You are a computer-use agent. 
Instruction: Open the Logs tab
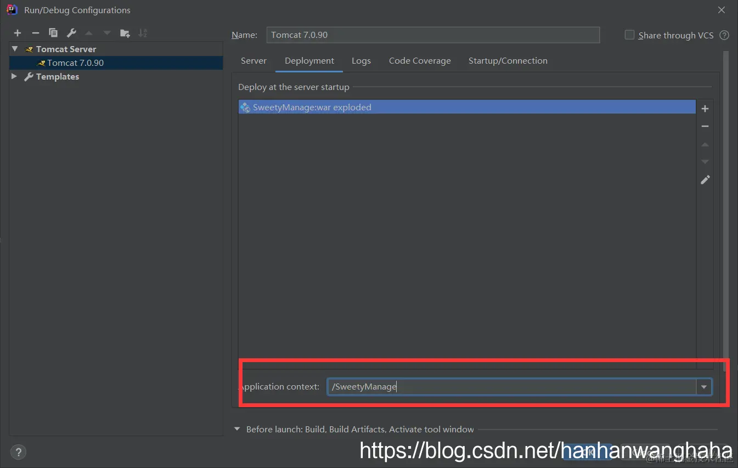pyautogui.click(x=361, y=61)
